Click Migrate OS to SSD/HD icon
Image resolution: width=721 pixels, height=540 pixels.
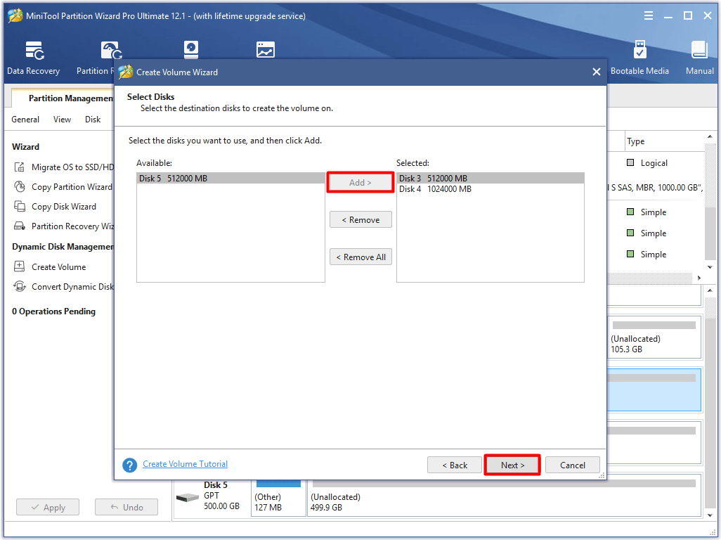pyautogui.click(x=19, y=167)
